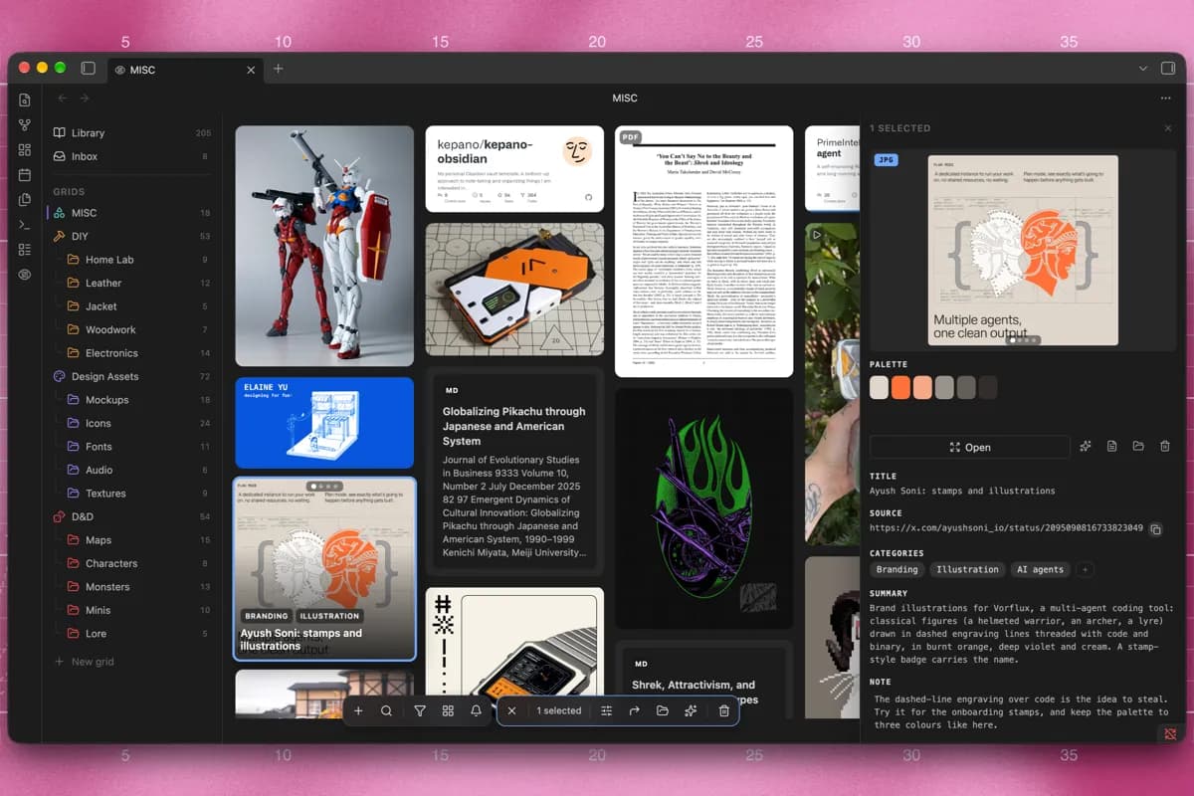Click New grid in the sidebar
This screenshot has height=796, width=1194.
85,662
